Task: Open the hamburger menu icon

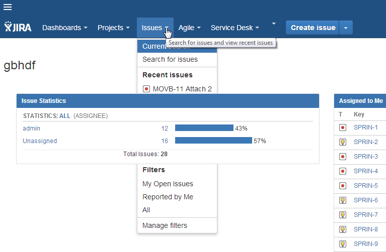Action: click(x=8, y=7)
